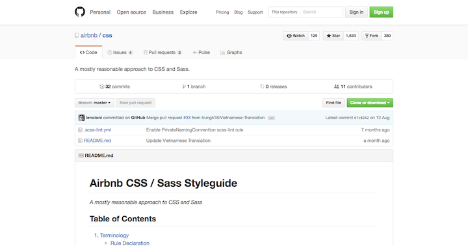The width and height of the screenshot is (468, 246).
Task: Click the 7 months ago timestamp
Action: tap(375, 130)
